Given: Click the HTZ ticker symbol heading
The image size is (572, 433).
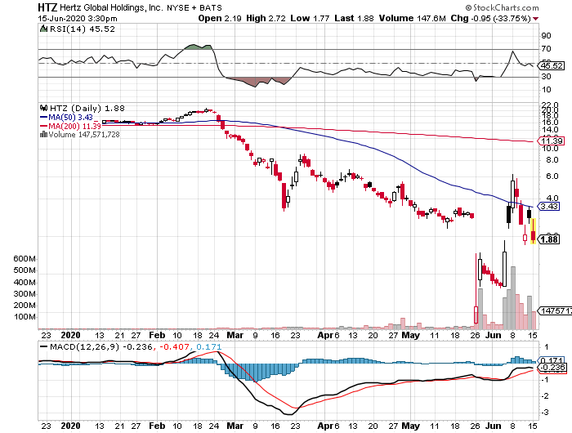Looking at the screenshot, I should (x=47, y=7).
